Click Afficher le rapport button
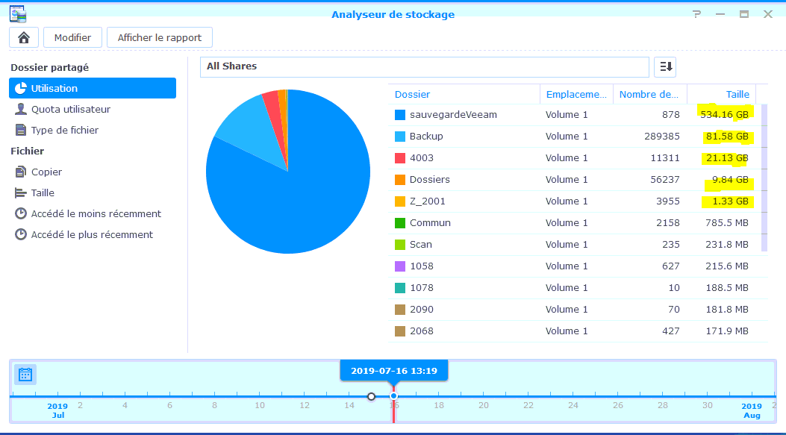Screen dimensions: 786x435 point(160,37)
